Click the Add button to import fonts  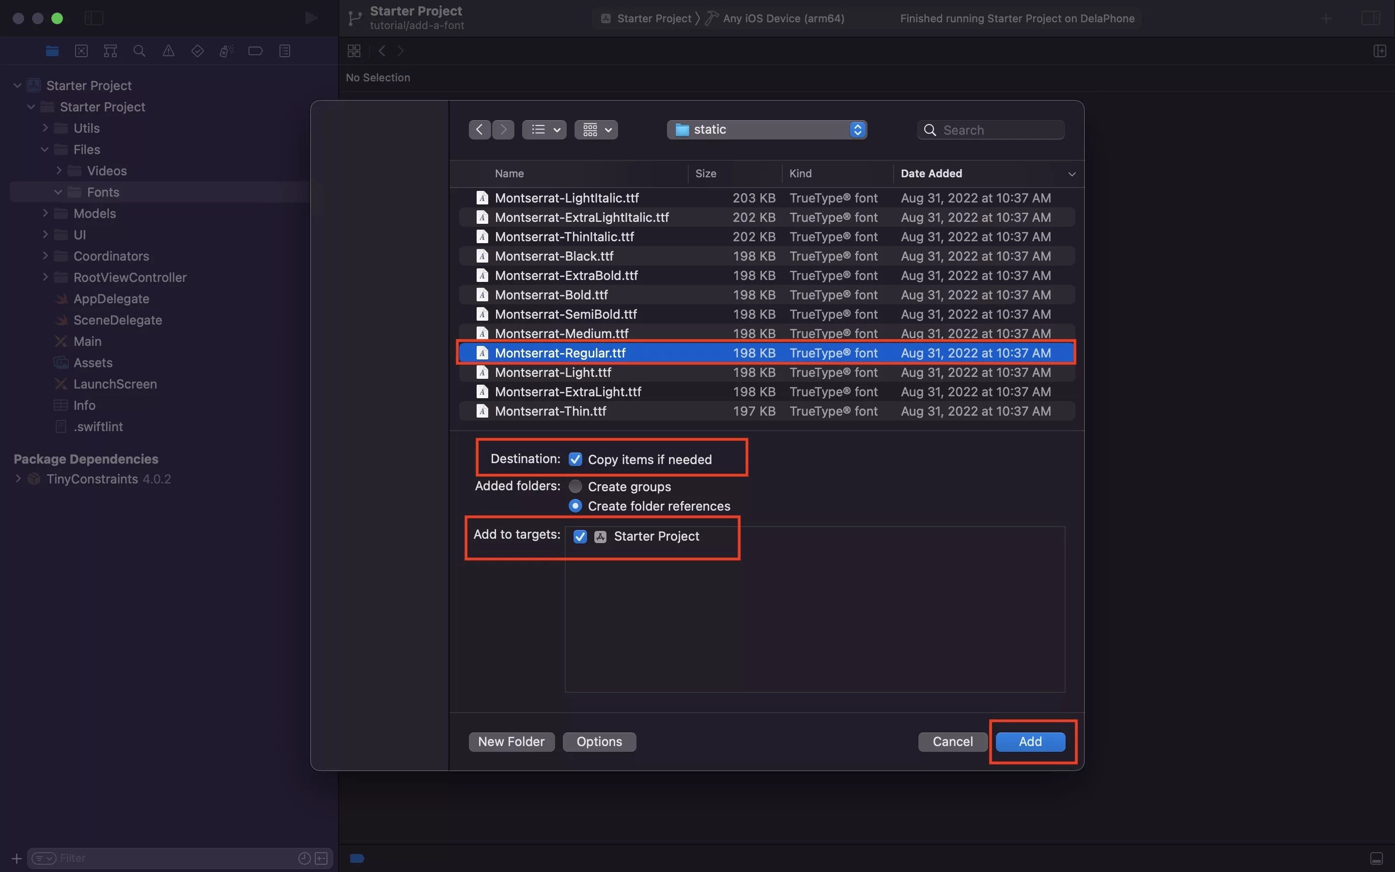tap(1030, 742)
